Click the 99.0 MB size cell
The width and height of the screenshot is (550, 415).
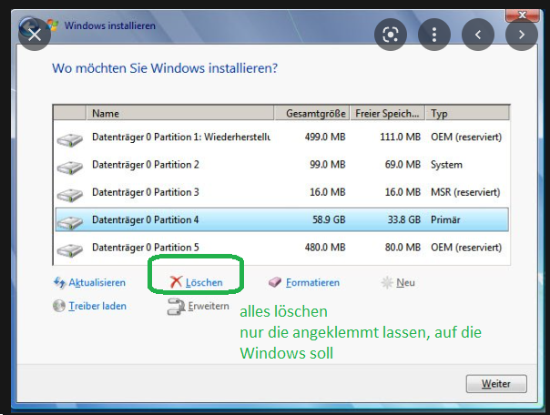[327, 165]
